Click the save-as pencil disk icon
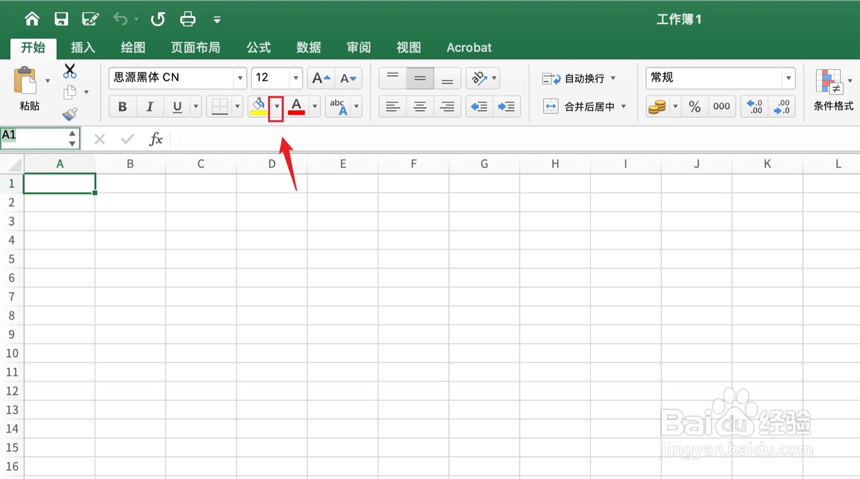Screen dimensions: 860x479 point(90,19)
